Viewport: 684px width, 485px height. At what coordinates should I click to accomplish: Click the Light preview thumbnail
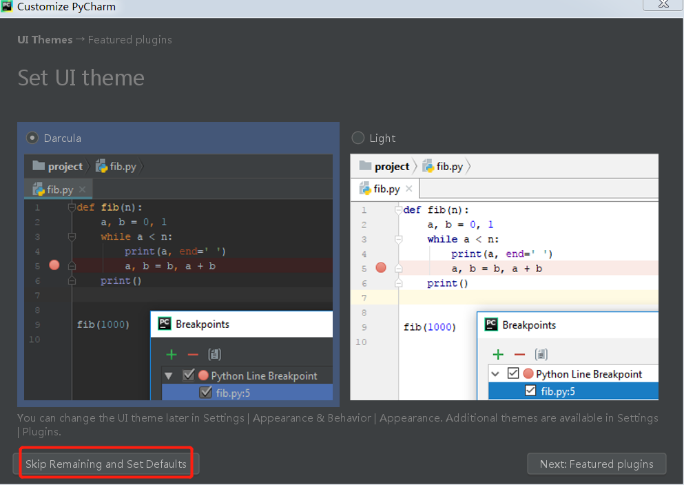[504, 277]
